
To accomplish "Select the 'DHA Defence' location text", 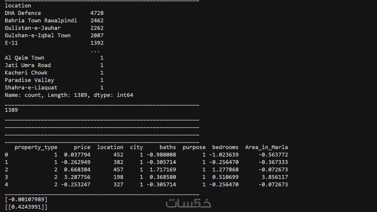I will point(23,13).
